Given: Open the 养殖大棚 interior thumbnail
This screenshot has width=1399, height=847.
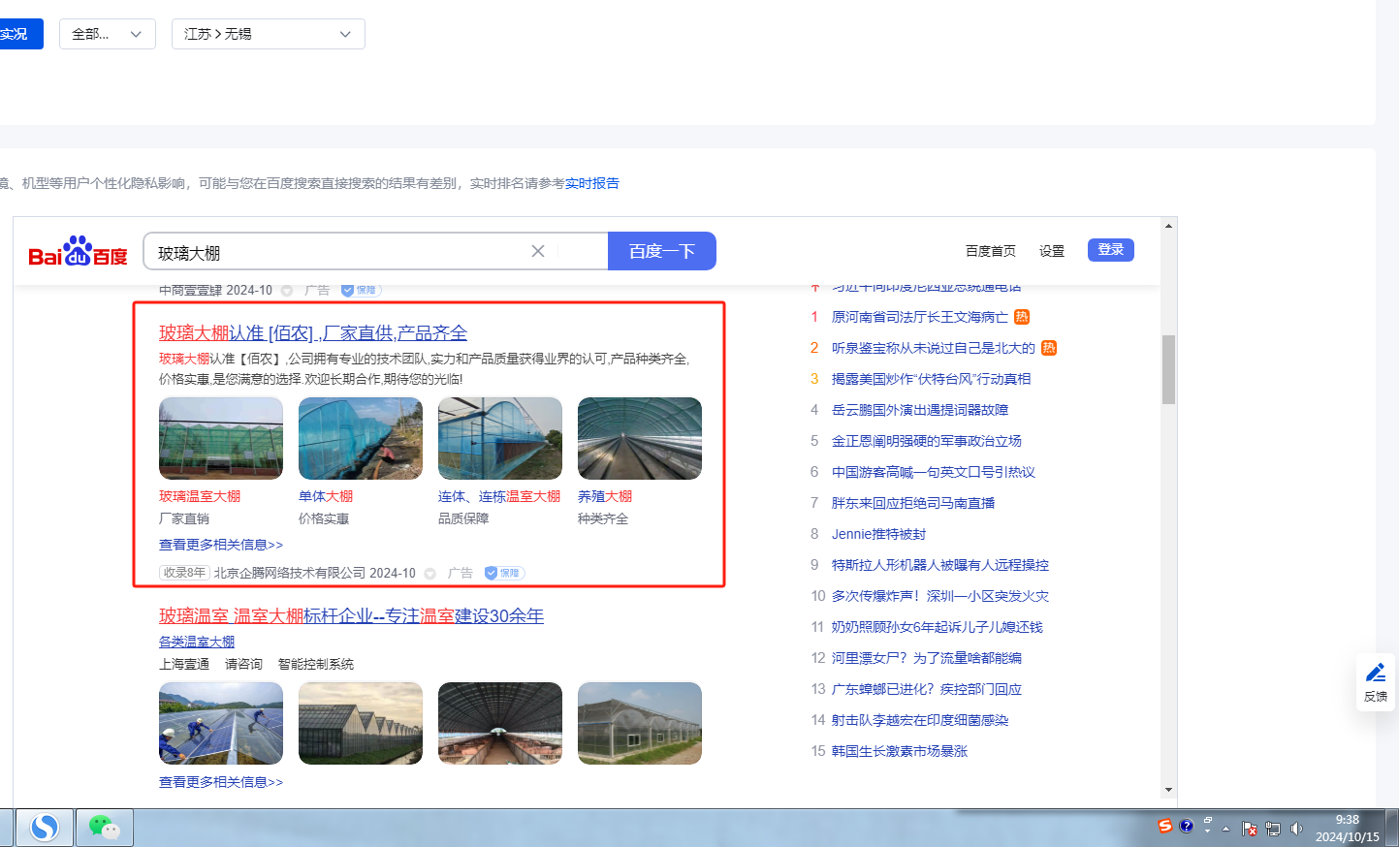Looking at the screenshot, I should click(640, 438).
